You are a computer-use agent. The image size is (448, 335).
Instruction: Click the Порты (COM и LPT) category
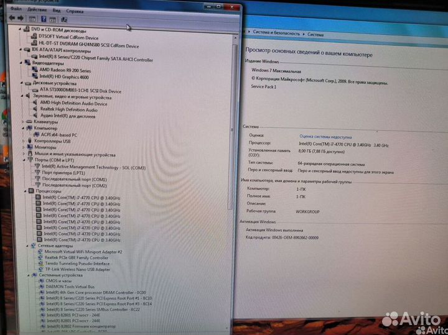(54, 160)
